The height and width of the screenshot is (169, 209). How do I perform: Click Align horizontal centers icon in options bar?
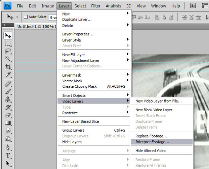pyautogui.click(x=164, y=17)
